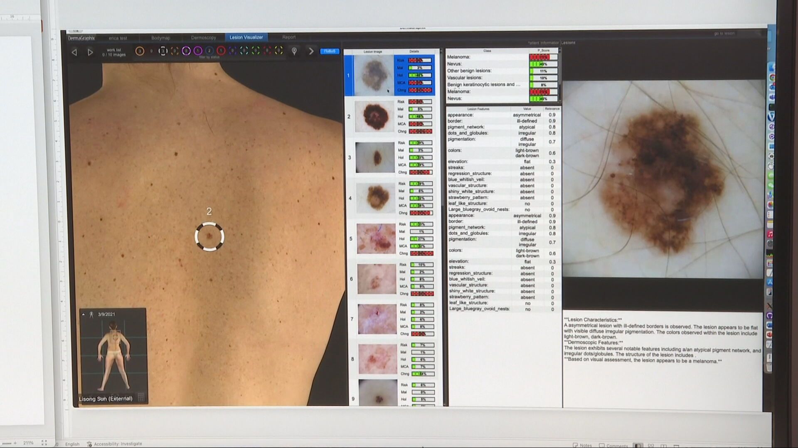Click the Class column header
Viewport: 798px width, 448px height.
[x=487, y=51]
